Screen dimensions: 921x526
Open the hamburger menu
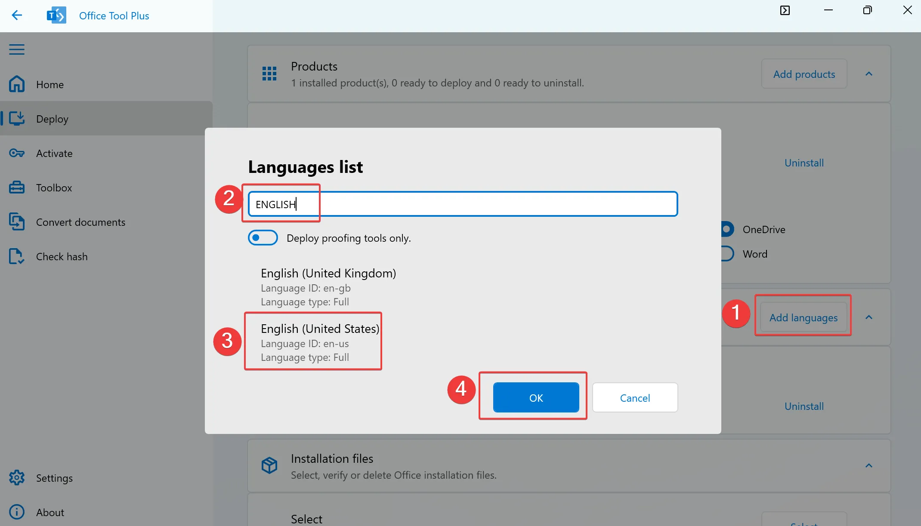coord(16,49)
